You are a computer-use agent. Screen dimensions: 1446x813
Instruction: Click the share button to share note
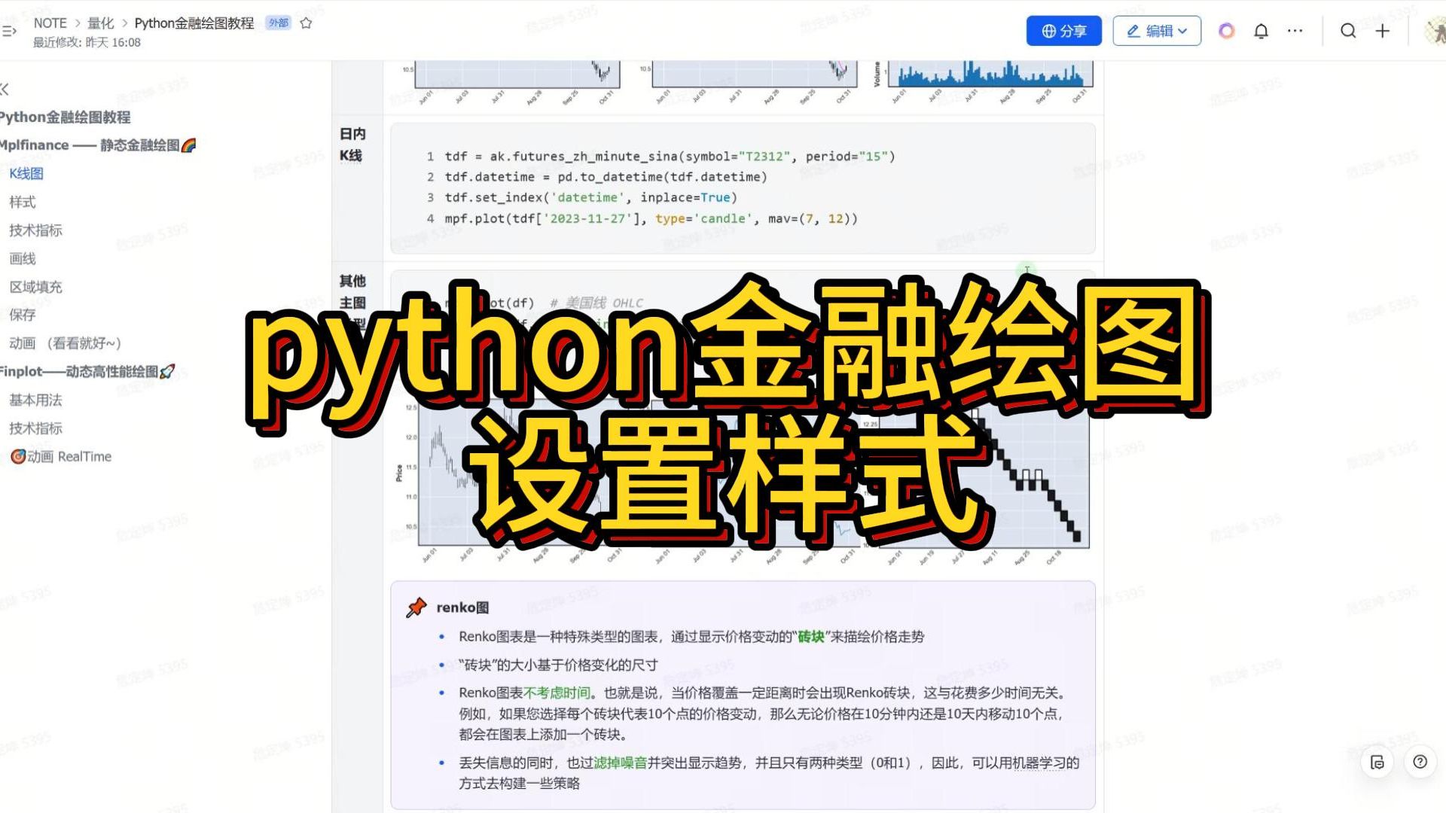(x=1065, y=31)
